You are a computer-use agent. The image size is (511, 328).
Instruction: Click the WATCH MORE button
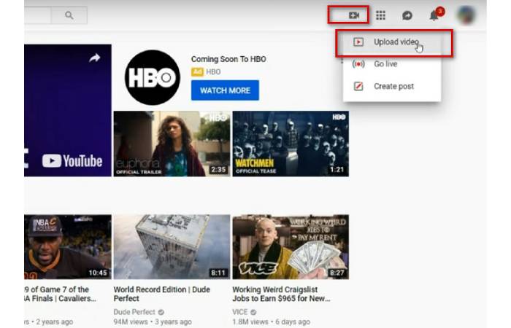pos(225,90)
